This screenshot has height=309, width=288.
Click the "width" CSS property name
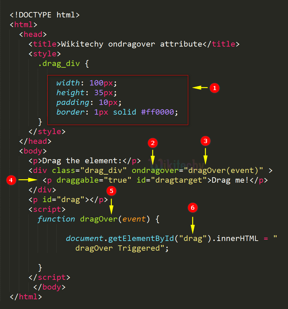pyautogui.click(x=68, y=83)
